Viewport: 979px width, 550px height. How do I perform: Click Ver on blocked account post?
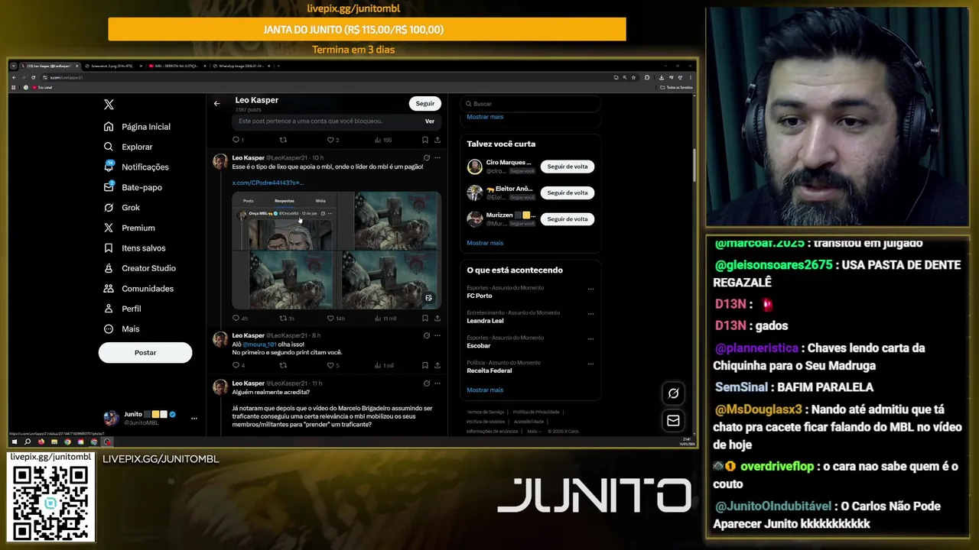430,121
